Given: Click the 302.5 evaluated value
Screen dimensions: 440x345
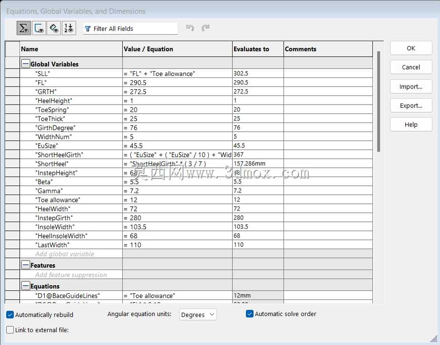Looking at the screenshot, I should pyautogui.click(x=241, y=74).
